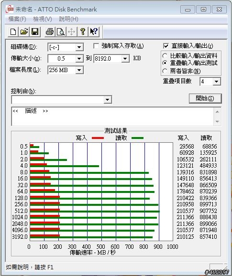Open the 檢視(V) menu

pos(43,19)
